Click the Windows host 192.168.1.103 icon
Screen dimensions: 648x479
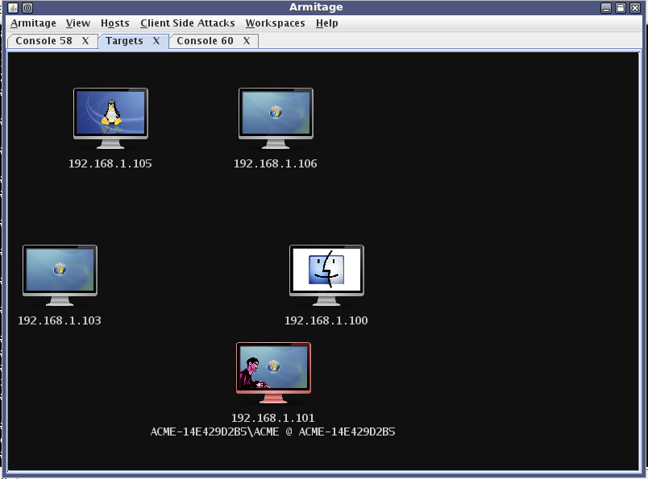point(60,275)
